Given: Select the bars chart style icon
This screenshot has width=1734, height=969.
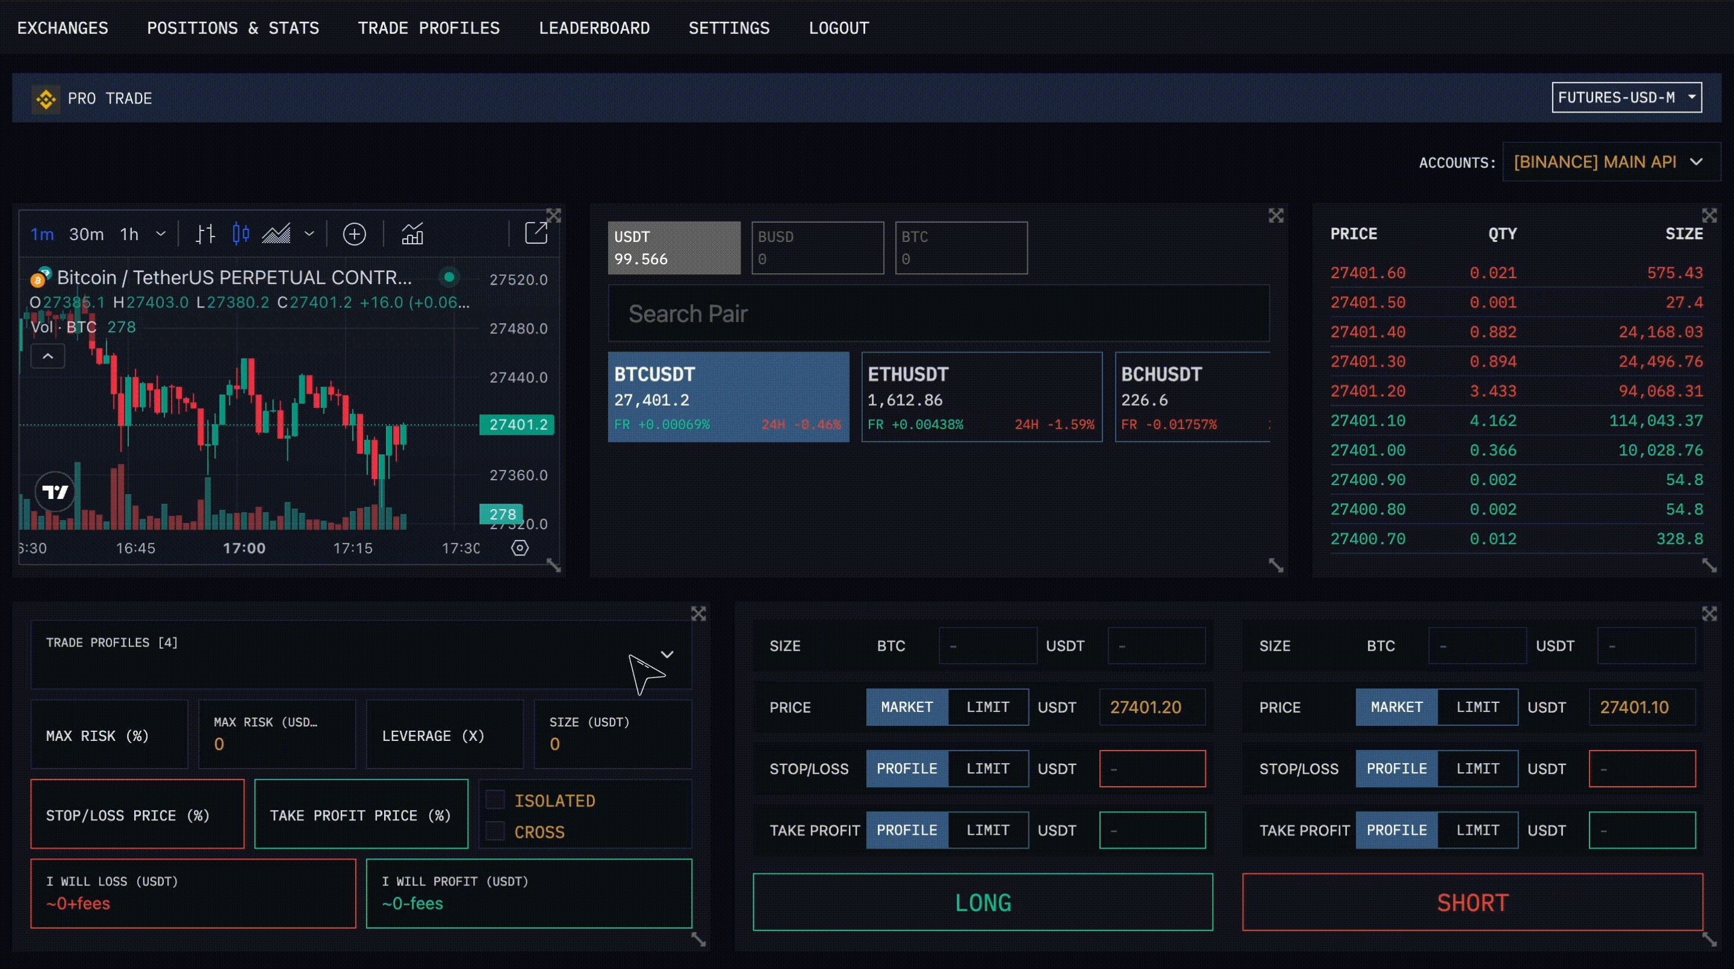Looking at the screenshot, I should (x=205, y=234).
